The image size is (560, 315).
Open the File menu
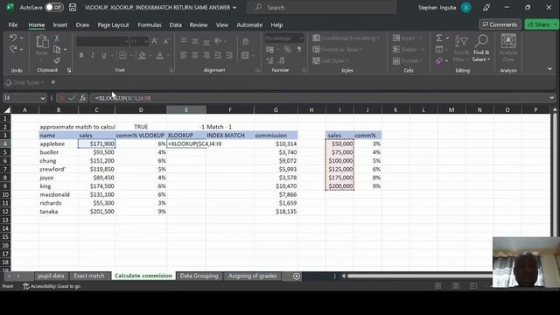(x=13, y=25)
